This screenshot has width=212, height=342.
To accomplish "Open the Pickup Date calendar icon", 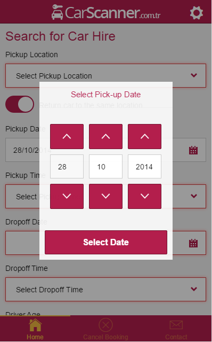I will click(193, 150).
